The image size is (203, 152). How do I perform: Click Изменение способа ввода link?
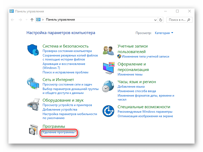pyautogui.click(x=137, y=91)
